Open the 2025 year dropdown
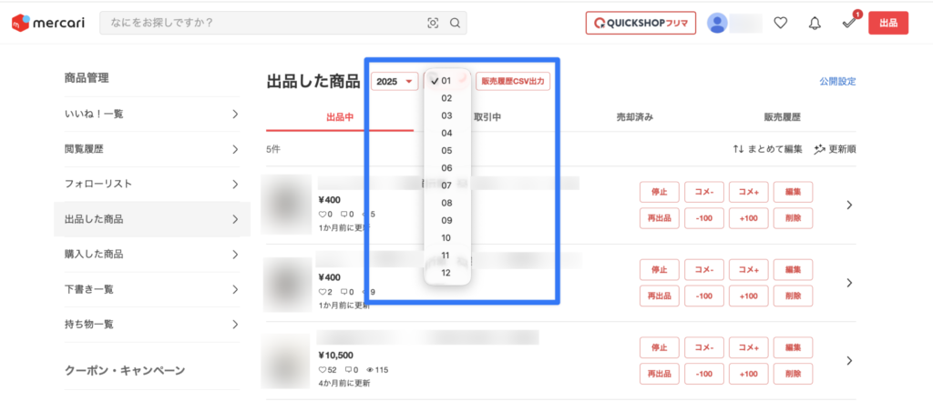 394,82
